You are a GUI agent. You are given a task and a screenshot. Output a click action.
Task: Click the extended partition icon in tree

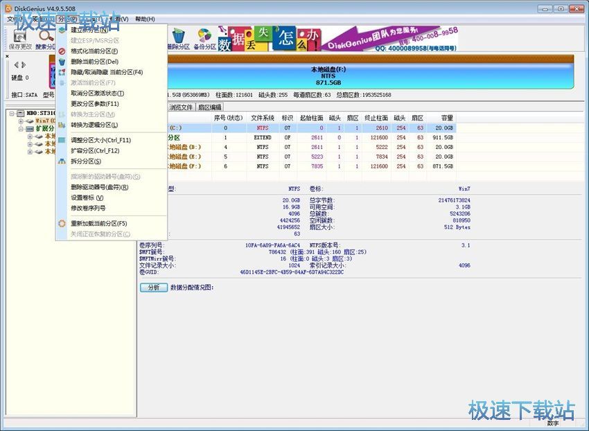[x=30, y=129]
